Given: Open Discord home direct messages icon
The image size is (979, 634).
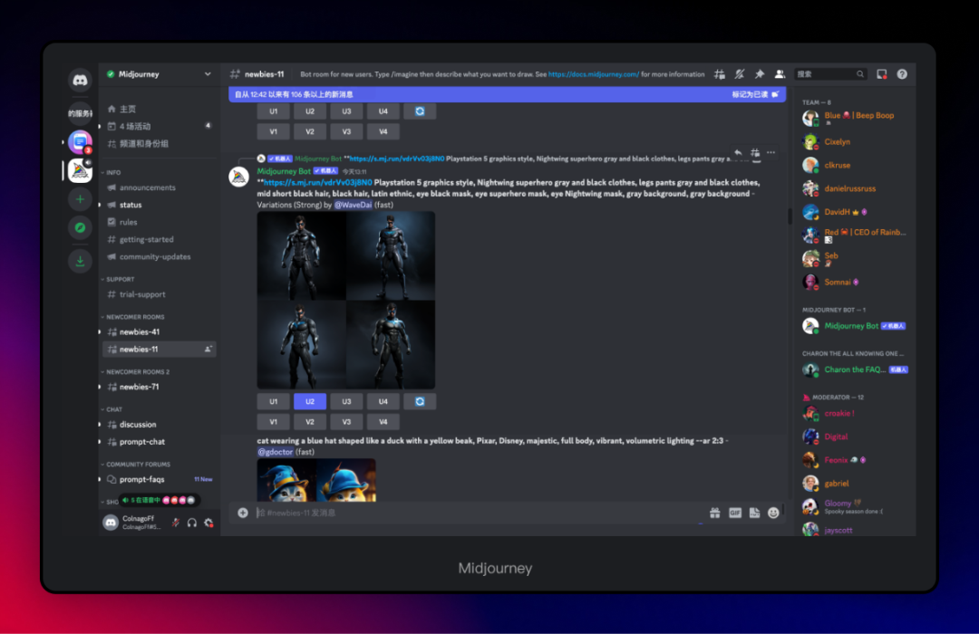Looking at the screenshot, I should coord(80,80).
